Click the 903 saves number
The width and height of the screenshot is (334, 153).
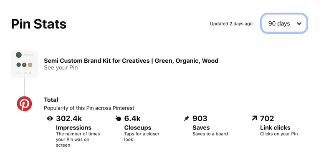pos(200,118)
